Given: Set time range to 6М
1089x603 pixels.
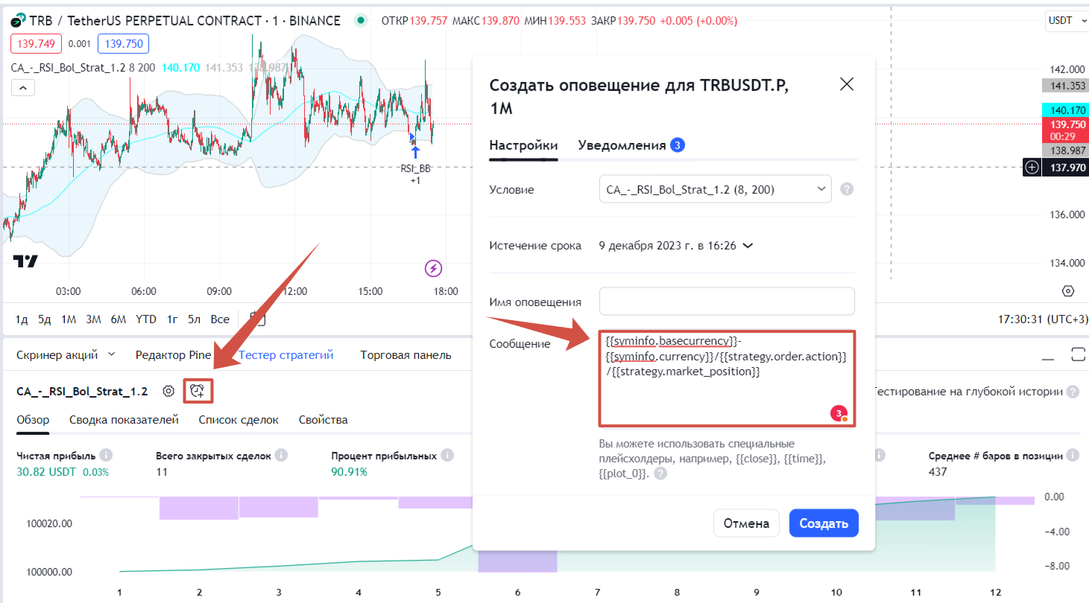Looking at the screenshot, I should click(118, 319).
